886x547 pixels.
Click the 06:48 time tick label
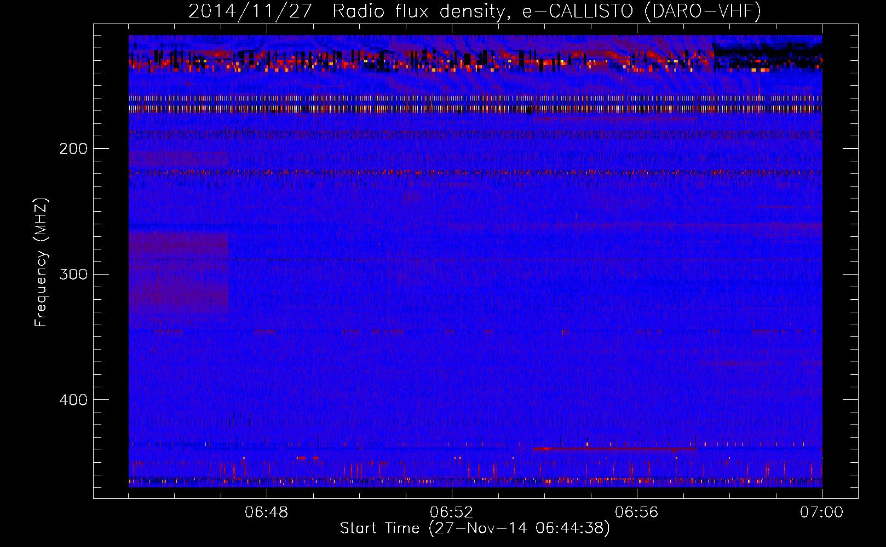[x=267, y=513]
